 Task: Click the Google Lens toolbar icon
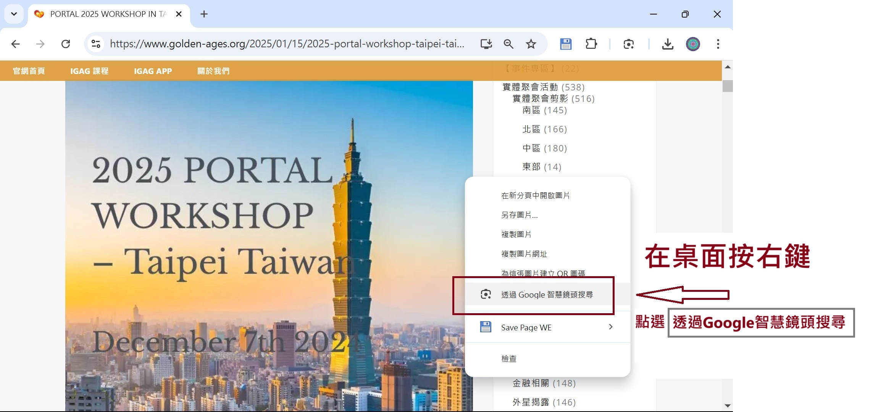coord(629,44)
